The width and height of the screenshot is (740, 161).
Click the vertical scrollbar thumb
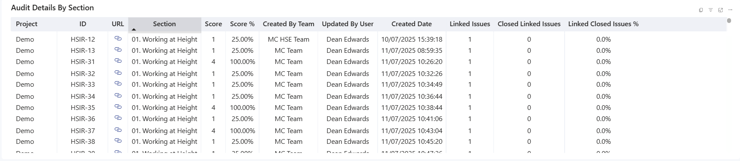tap(729, 21)
